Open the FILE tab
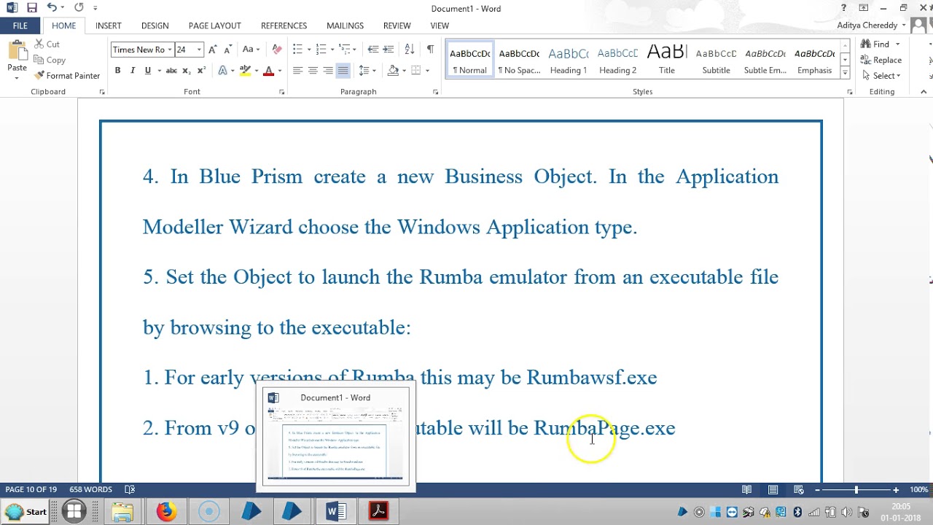 point(20,26)
